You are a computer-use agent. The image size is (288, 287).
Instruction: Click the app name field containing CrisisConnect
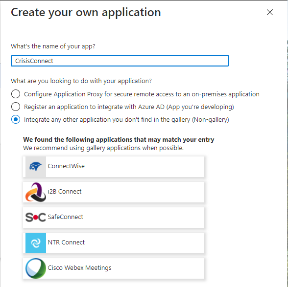point(120,61)
